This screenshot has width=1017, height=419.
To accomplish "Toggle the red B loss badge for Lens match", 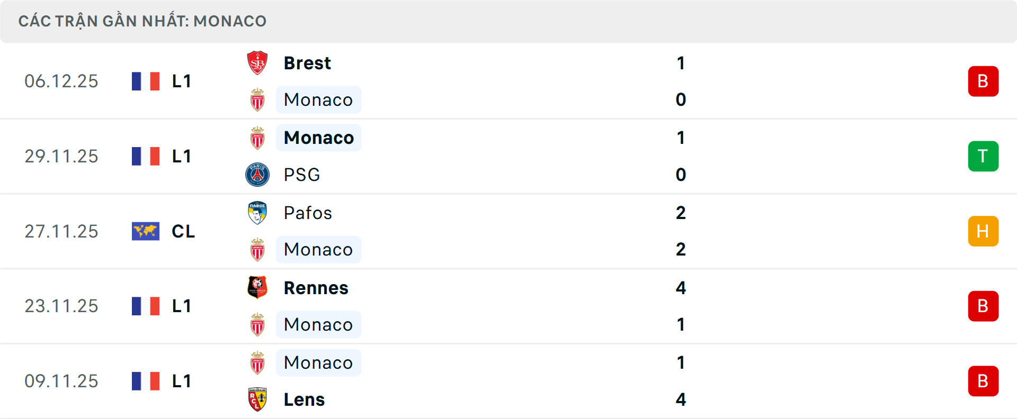I will pyautogui.click(x=983, y=381).
